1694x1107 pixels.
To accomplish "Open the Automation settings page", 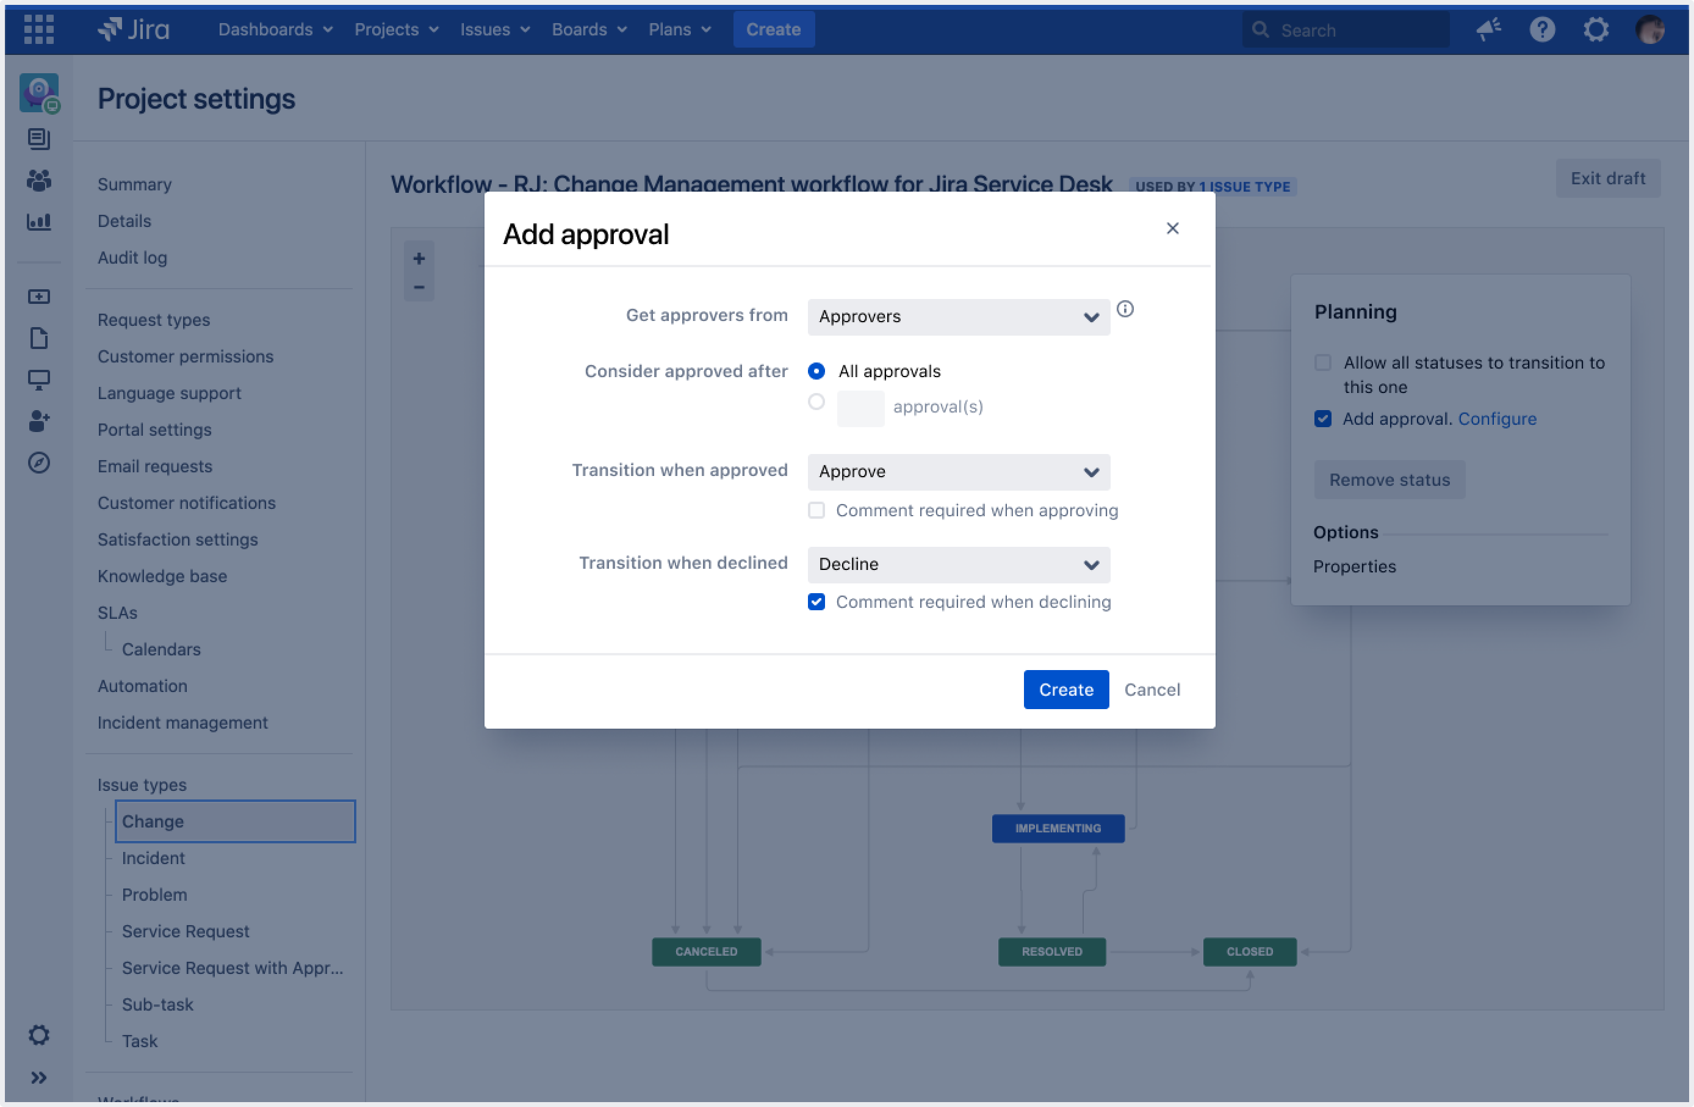I will click(x=142, y=687).
